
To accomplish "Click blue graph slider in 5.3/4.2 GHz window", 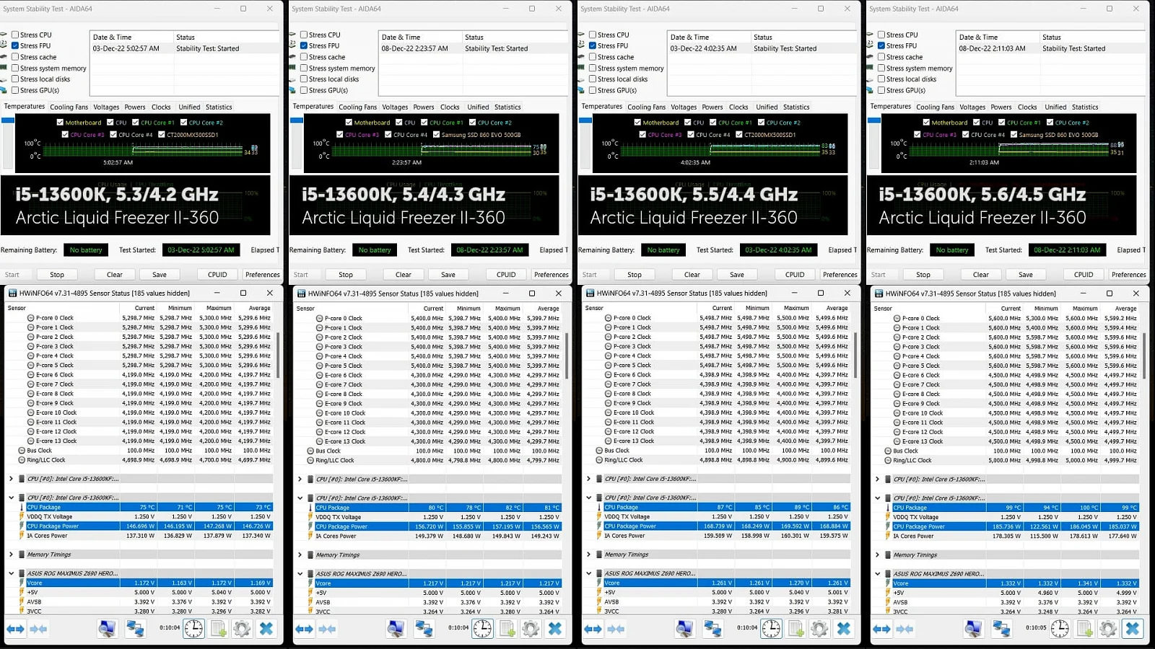I will tap(8, 120).
